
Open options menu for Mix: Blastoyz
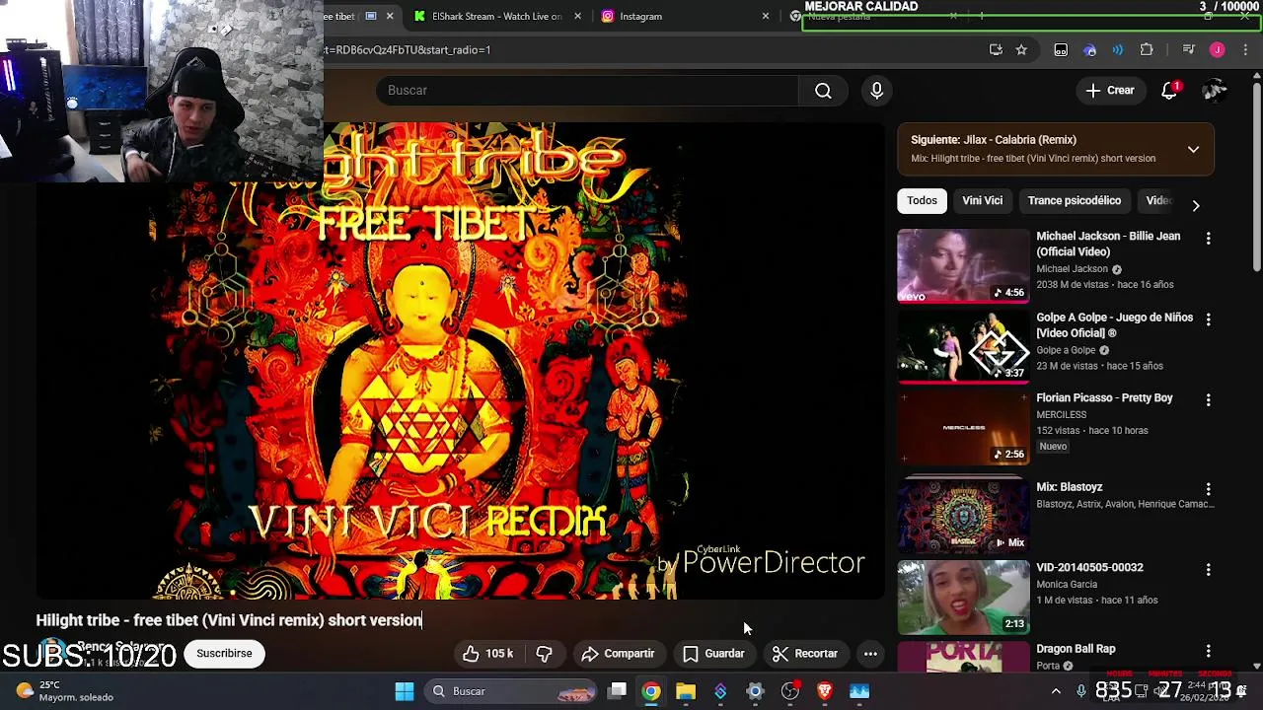click(x=1208, y=489)
